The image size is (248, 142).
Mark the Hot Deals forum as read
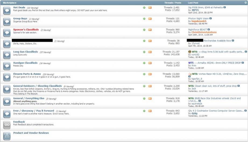144,8
